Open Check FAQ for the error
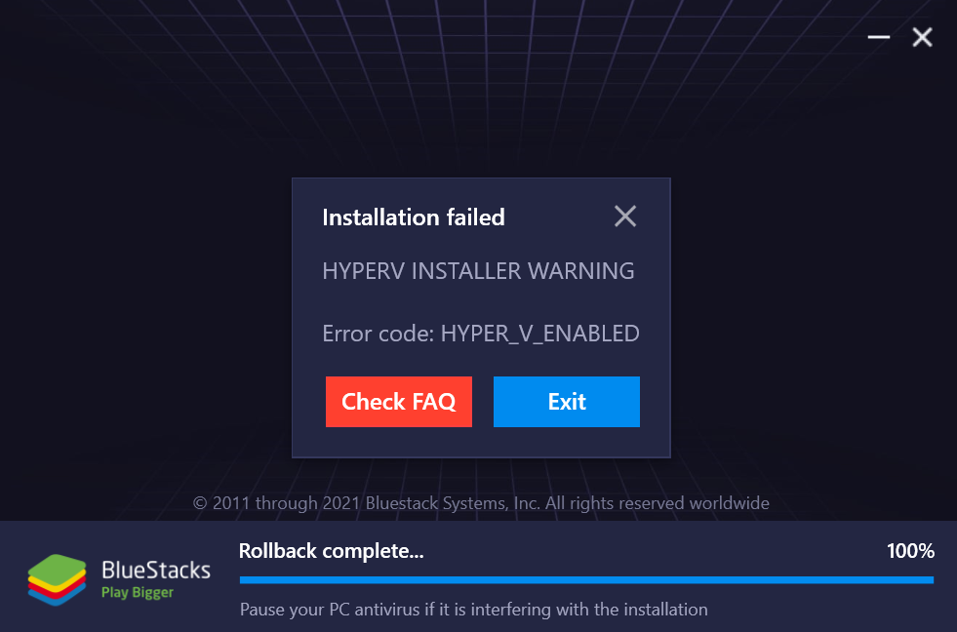 tap(398, 401)
